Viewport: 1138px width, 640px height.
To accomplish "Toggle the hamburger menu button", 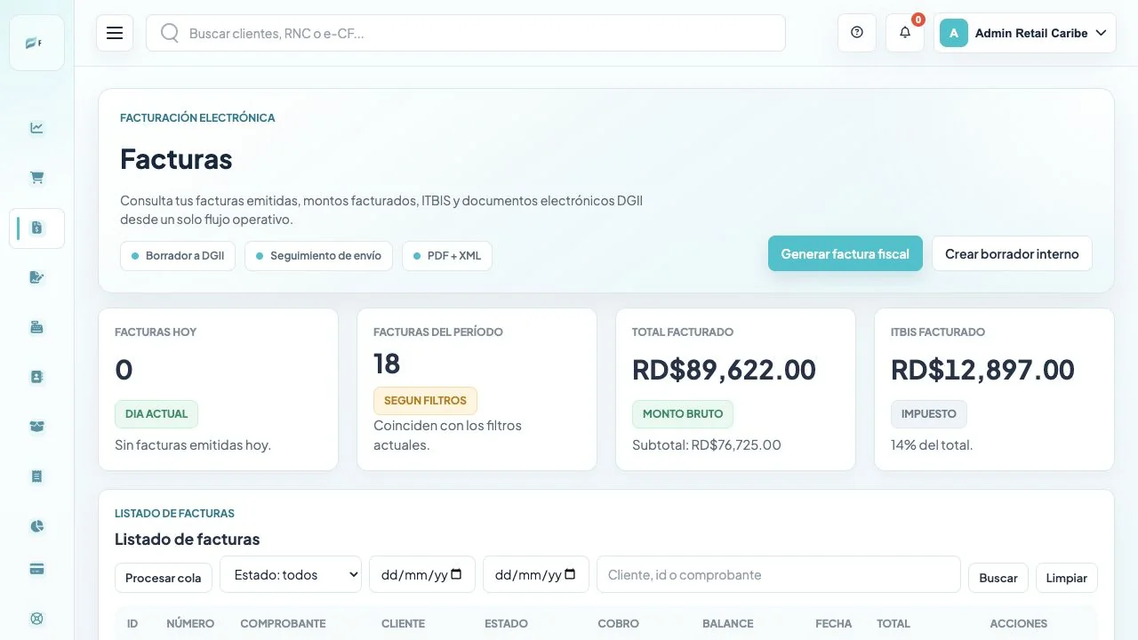I will [115, 33].
